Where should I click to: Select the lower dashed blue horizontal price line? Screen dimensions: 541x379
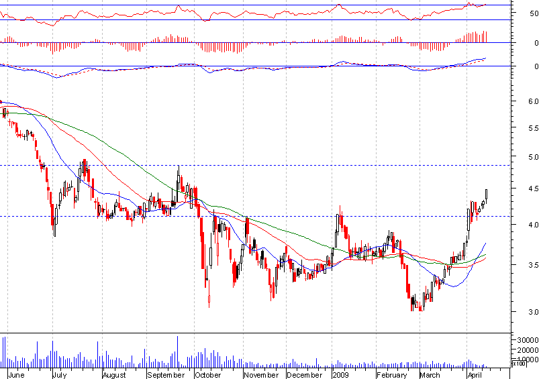coord(255,217)
